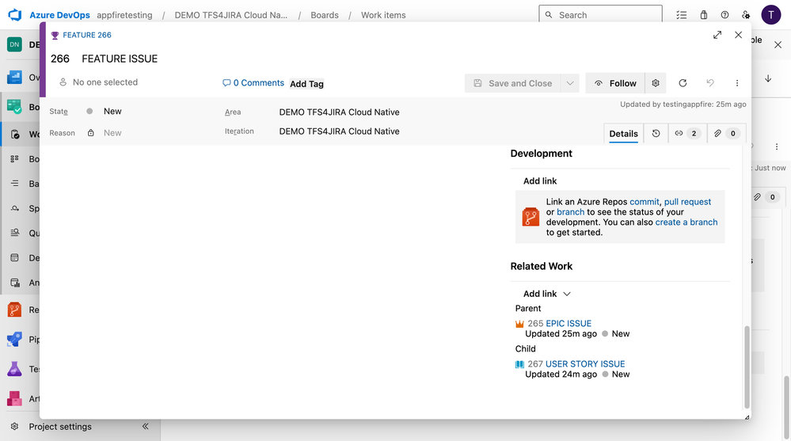Open appfiretesting breadcrumb
Image resolution: width=791 pixels, height=441 pixels.
pyautogui.click(x=124, y=15)
